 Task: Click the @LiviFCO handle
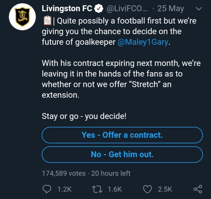pyautogui.click(x=127, y=9)
